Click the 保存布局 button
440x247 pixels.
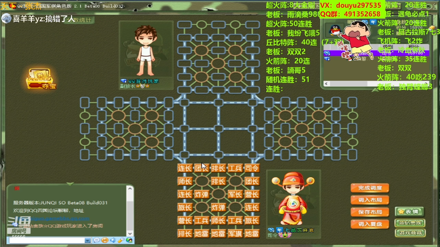(x=370, y=212)
